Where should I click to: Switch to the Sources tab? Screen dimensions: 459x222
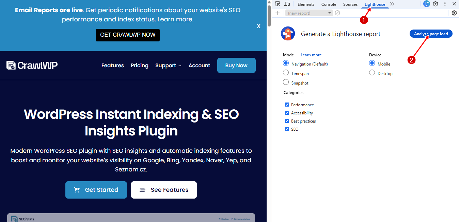350,4
